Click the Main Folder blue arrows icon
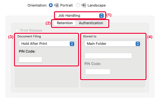160x103 pixels. pyautogui.click(x=138, y=44)
